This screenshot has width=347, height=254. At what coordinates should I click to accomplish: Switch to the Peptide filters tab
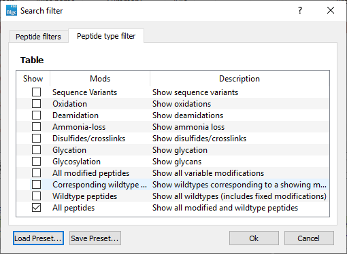[x=39, y=37]
